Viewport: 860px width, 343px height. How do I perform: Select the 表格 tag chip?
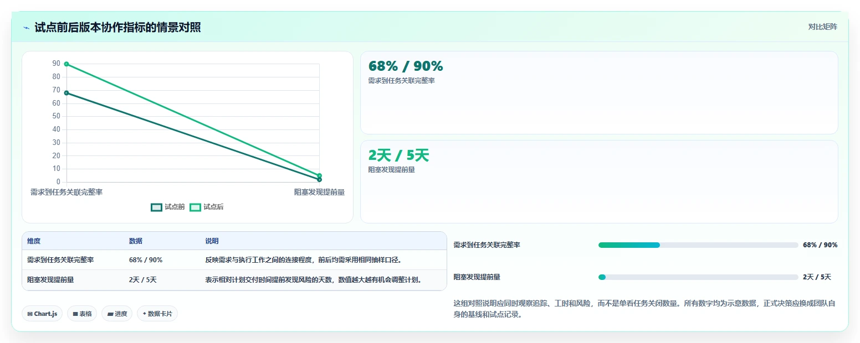click(x=82, y=314)
